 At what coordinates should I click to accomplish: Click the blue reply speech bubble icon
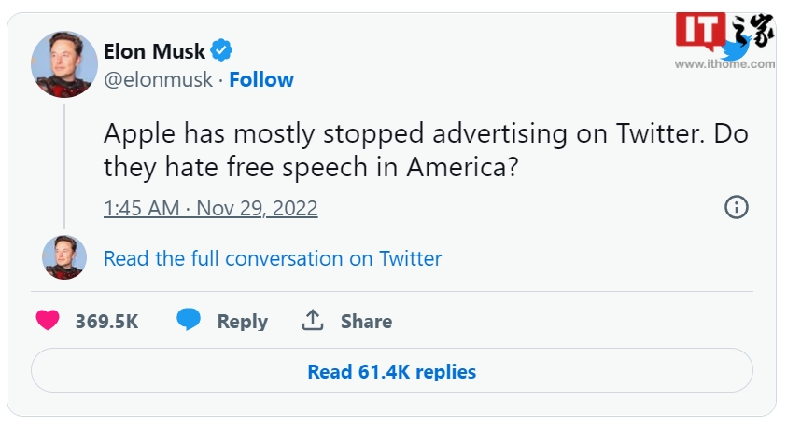click(x=189, y=321)
